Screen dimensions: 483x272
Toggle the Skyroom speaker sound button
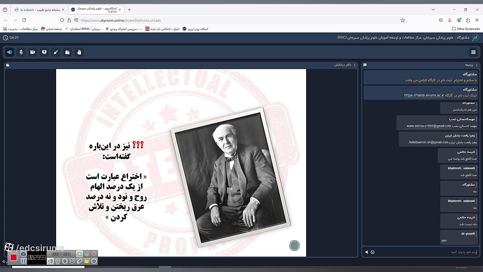10,52
